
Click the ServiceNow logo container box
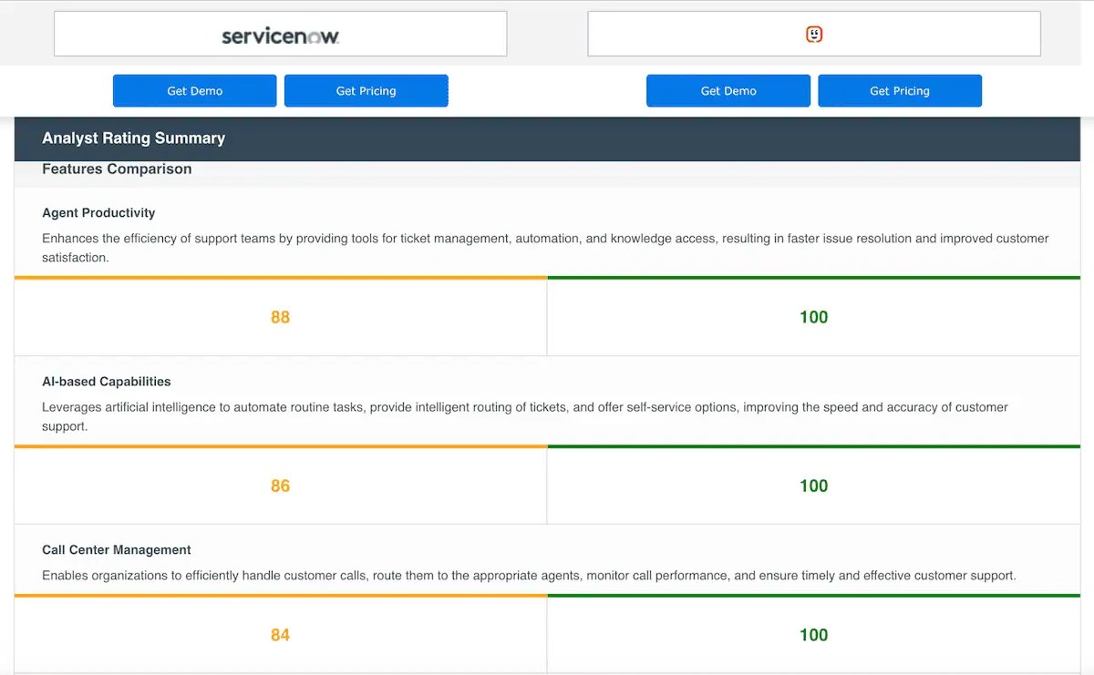[280, 34]
